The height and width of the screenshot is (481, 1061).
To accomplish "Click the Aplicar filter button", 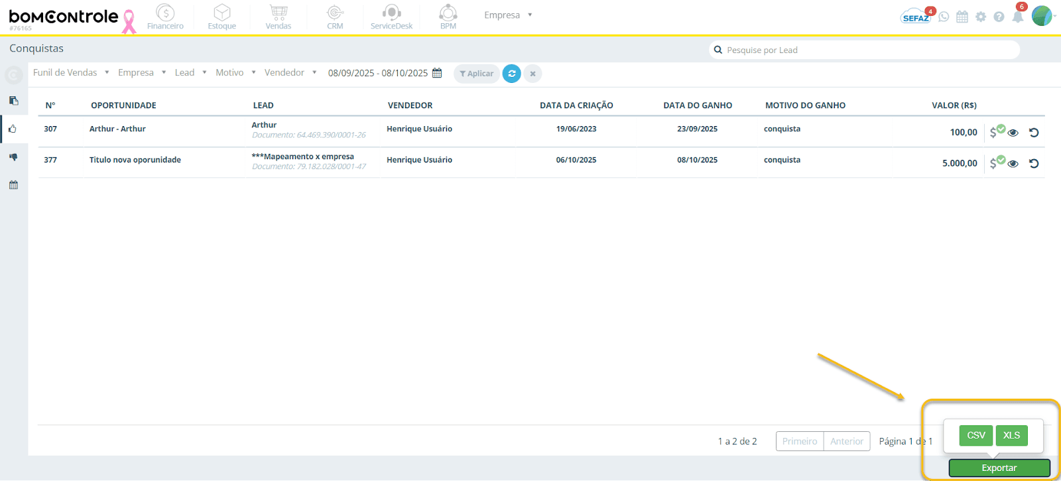I will [477, 74].
